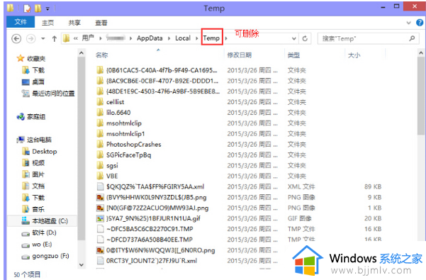Refresh the Temp folder view
The image size is (426, 280).
(x=305, y=38)
